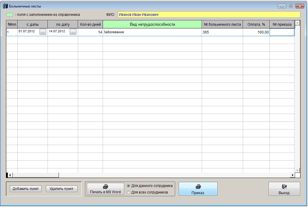The height and width of the screenshot is (207, 308).
Task: Click the '№пп' column header
Action: [12, 24]
